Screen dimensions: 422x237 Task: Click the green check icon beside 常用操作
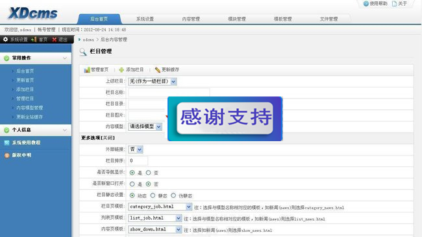coord(6,58)
